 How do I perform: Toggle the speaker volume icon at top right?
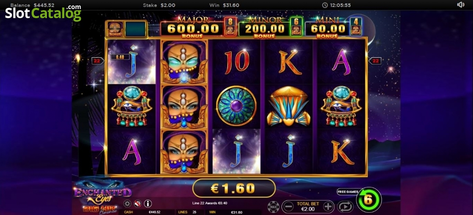460,5
